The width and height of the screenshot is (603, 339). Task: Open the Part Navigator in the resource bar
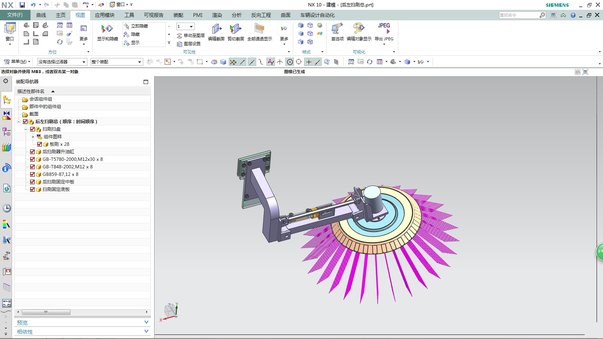(7, 131)
